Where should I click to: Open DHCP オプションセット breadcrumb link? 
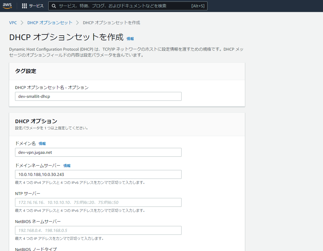[x=50, y=23]
